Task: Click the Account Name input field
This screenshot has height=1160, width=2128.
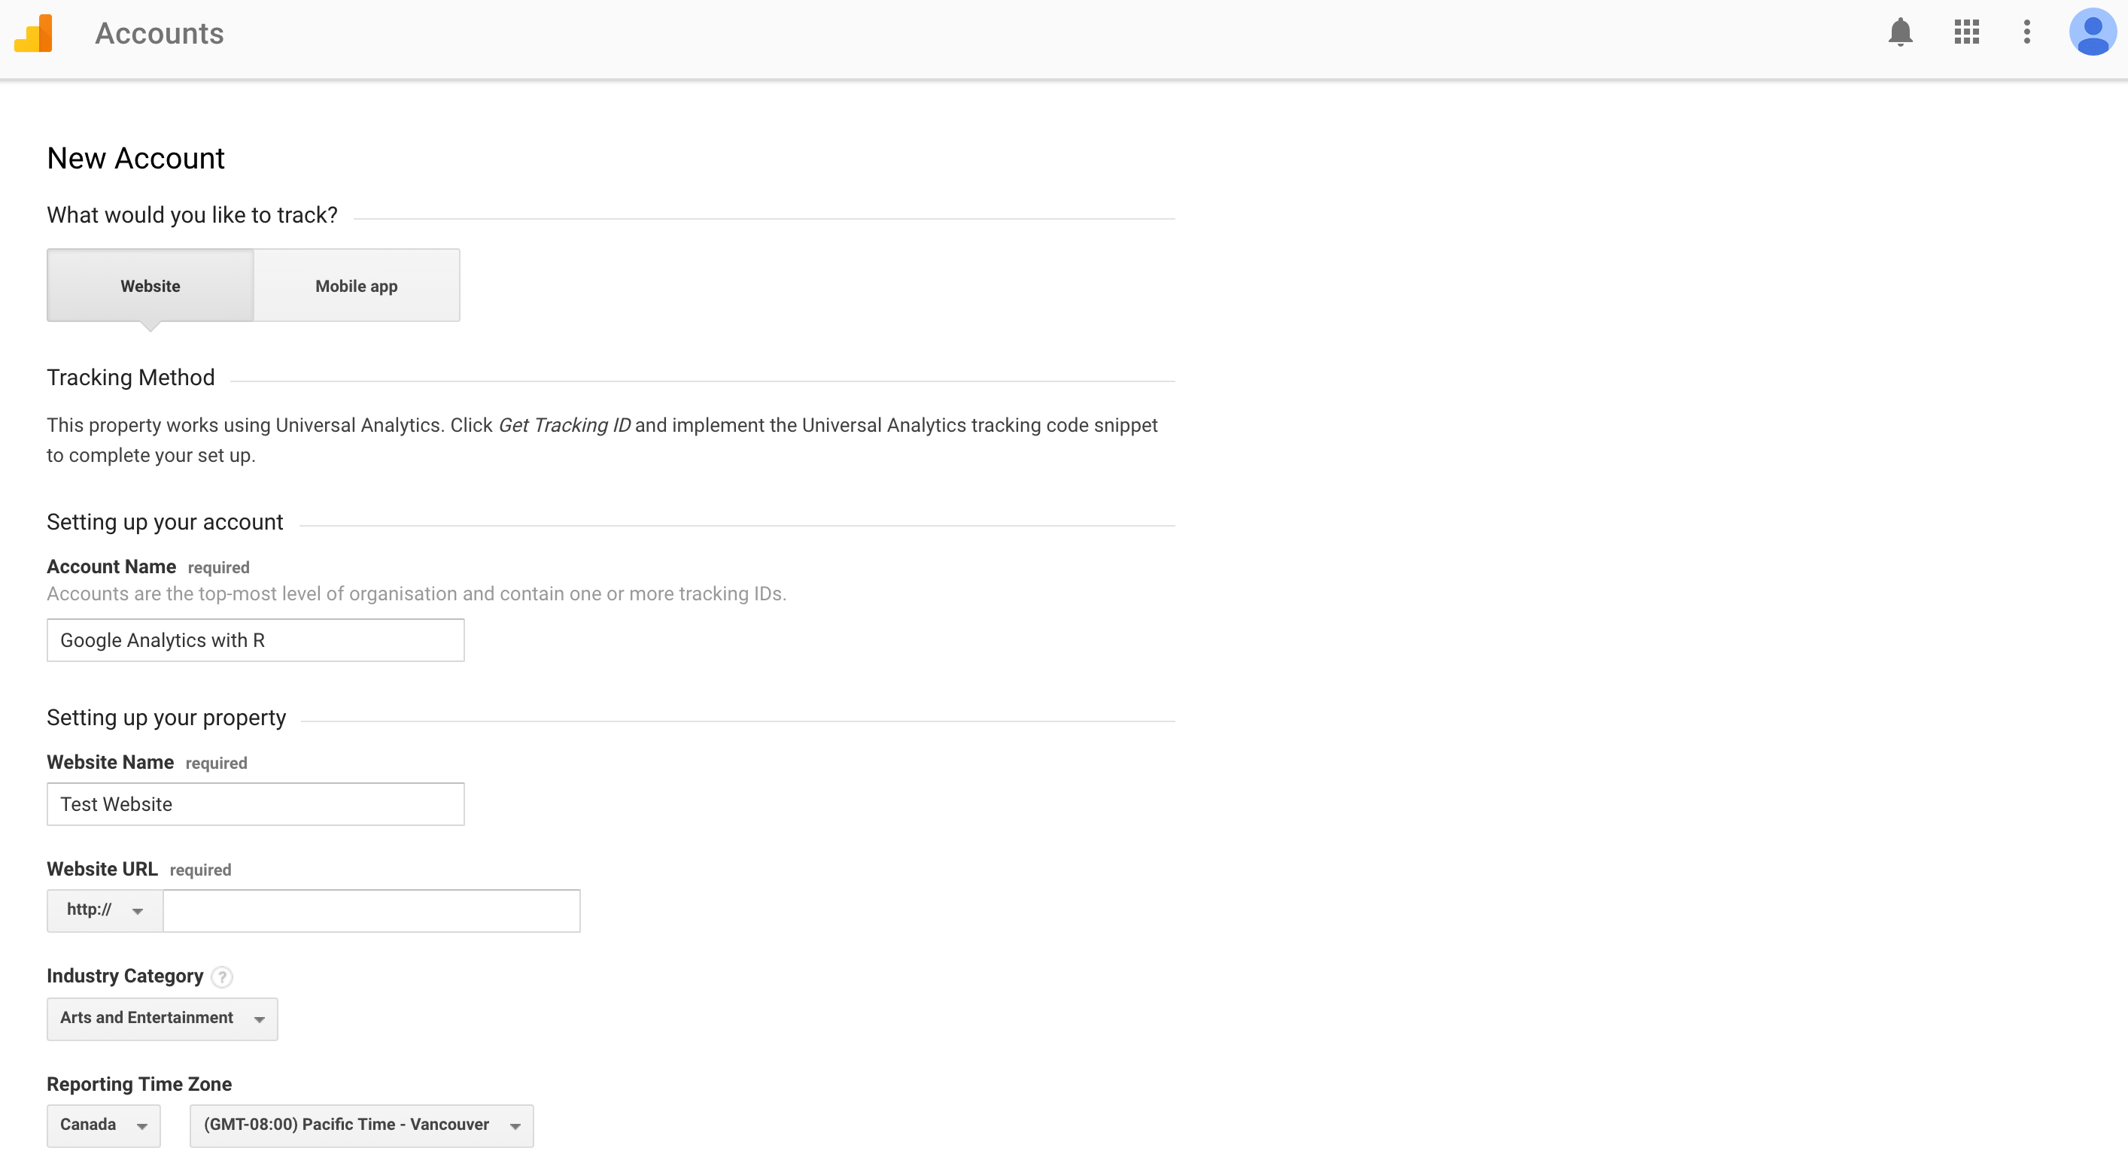Action: (255, 640)
